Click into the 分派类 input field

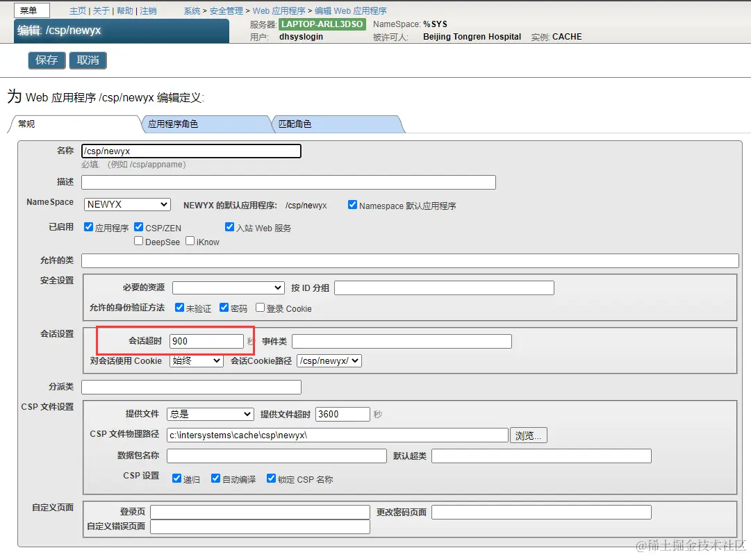click(x=191, y=387)
